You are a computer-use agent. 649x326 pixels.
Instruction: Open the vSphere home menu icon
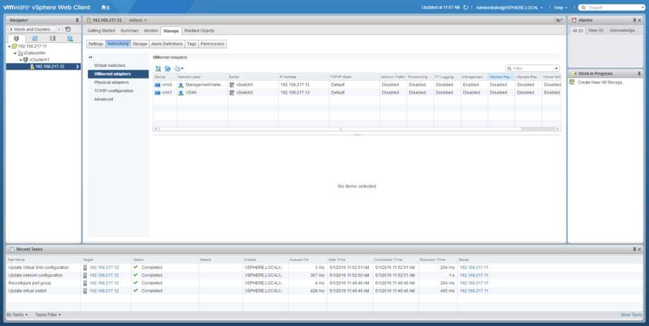(105, 8)
